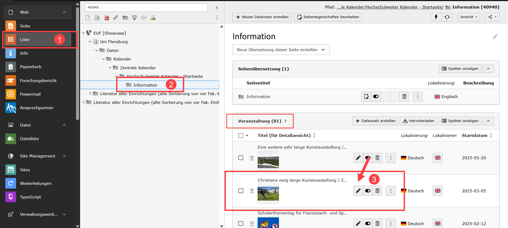This screenshot has width=508, height=228.
Task: Edit page title with the pencil icon
Action: 495,37
